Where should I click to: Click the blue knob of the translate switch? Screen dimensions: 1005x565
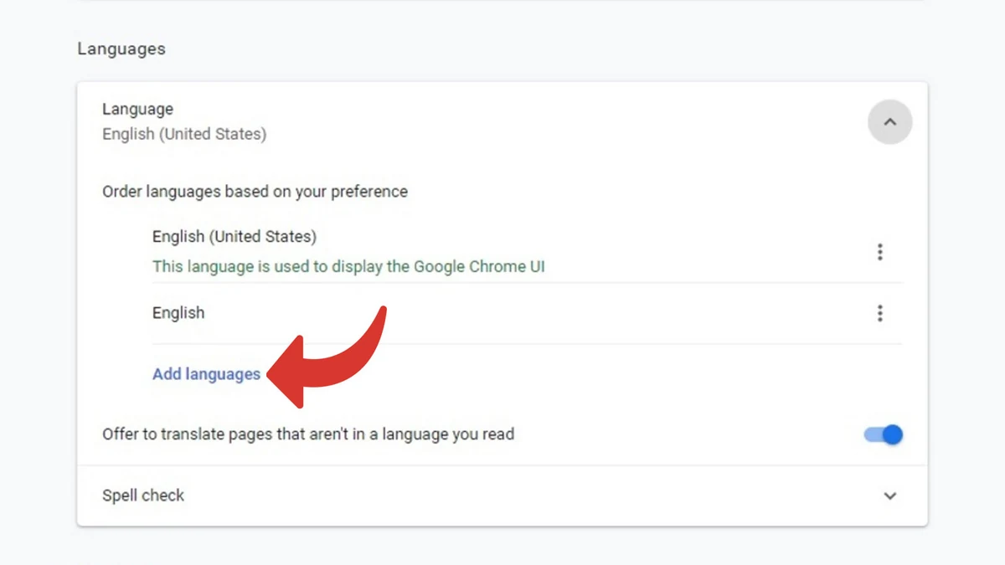pos(893,435)
